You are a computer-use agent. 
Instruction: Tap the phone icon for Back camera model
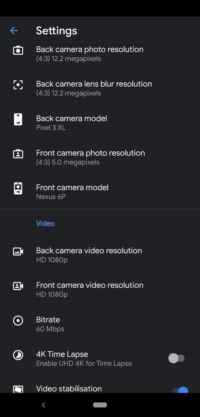pyautogui.click(x=18, y=119)
